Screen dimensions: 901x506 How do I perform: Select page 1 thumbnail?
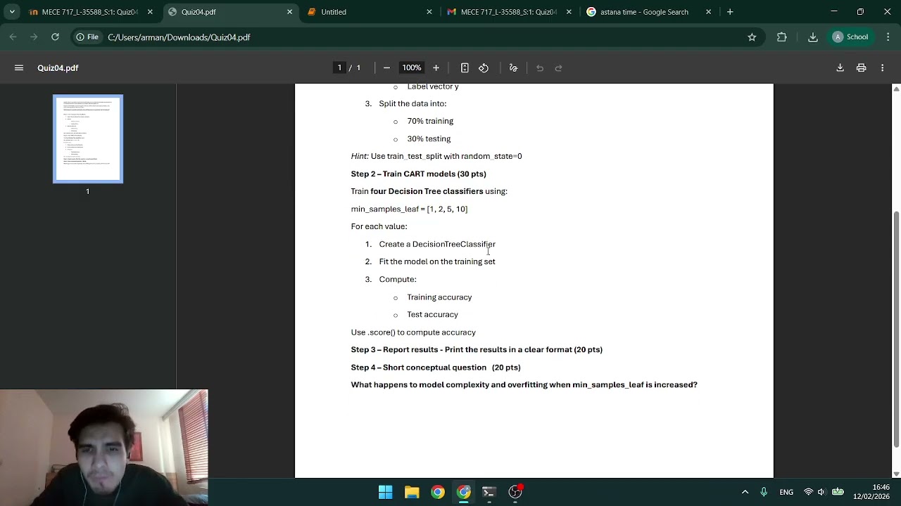point(88,139)
